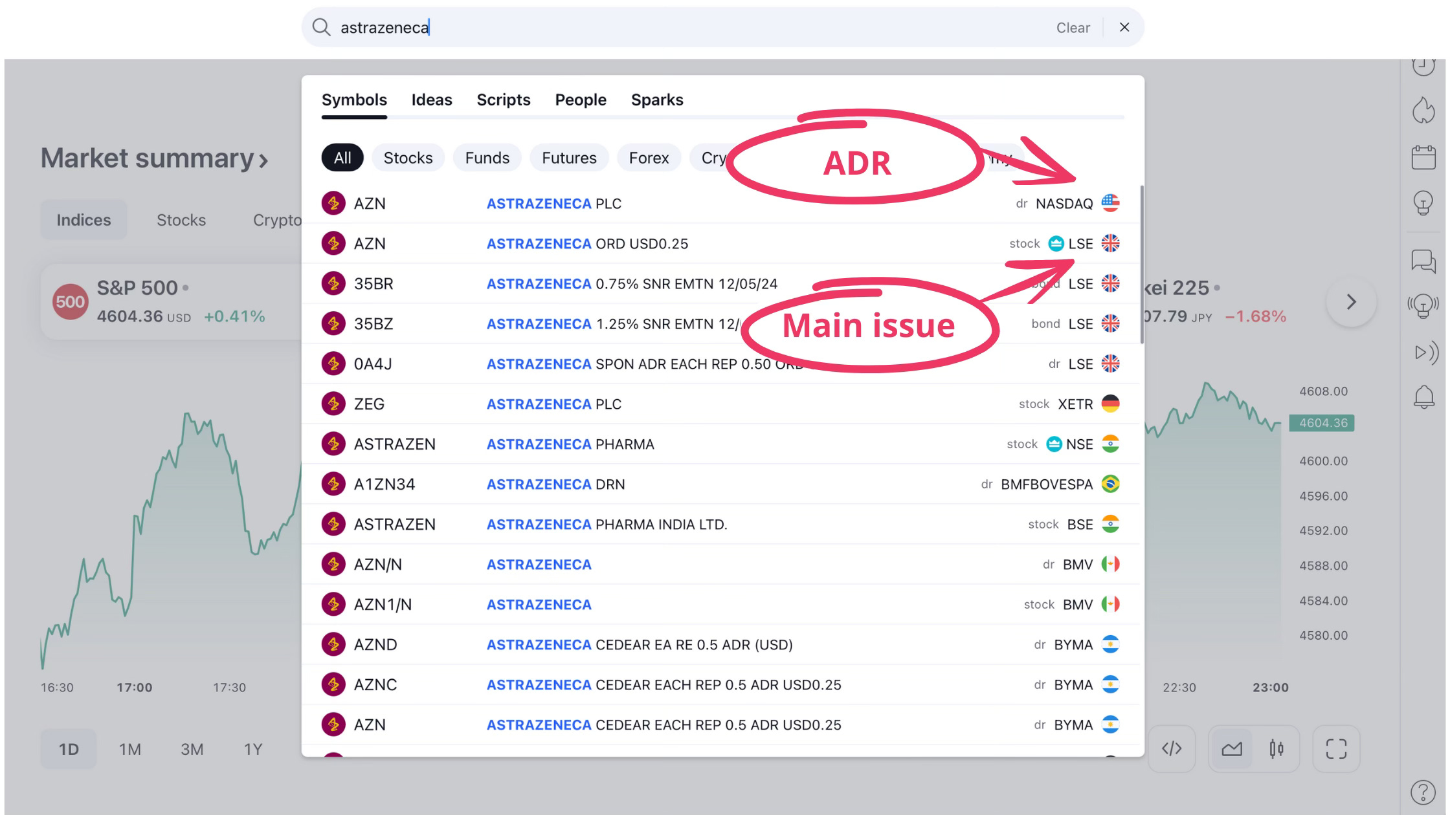Image resolution: width=1450 pixels, height=815 pixels.
Task: Set chart range to 1D
Action: [x=69, y=749]
